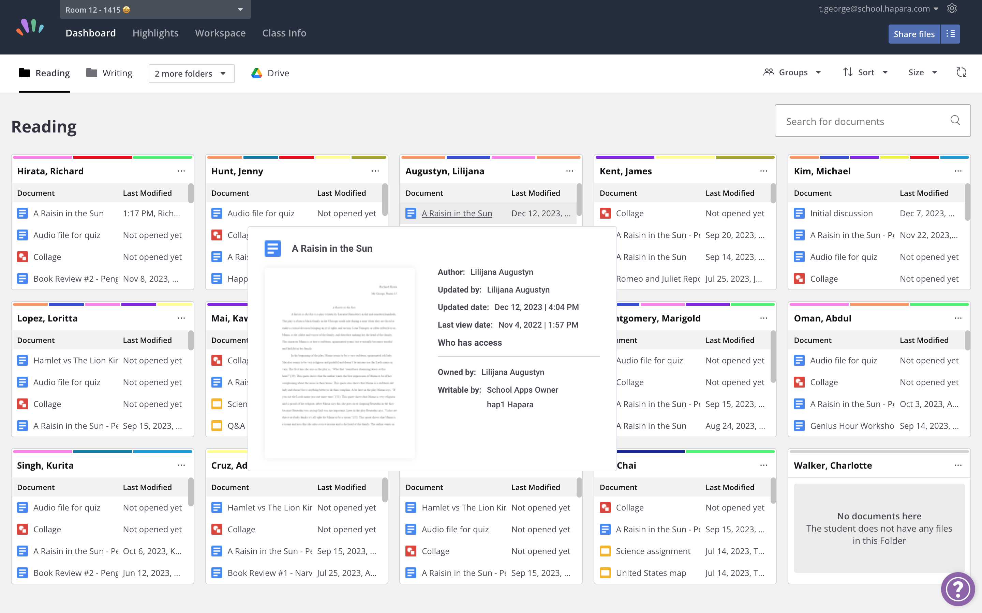Click the search magnifier icon
The height and width of the screenshot is (613, 982).
955,121
